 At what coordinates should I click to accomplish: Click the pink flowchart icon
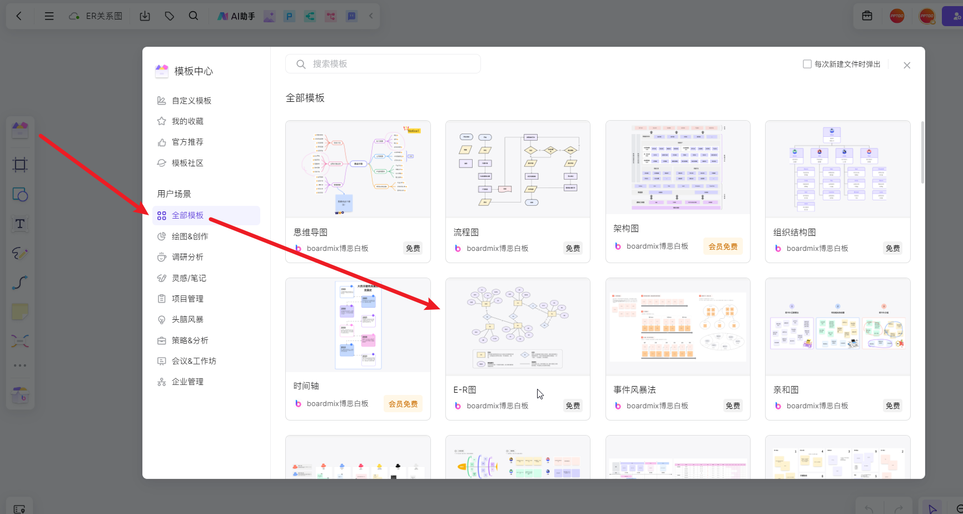[331, 16]
